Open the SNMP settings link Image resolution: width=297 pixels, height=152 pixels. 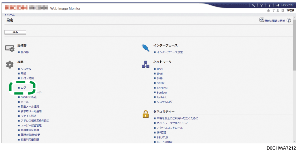(161, 83)
